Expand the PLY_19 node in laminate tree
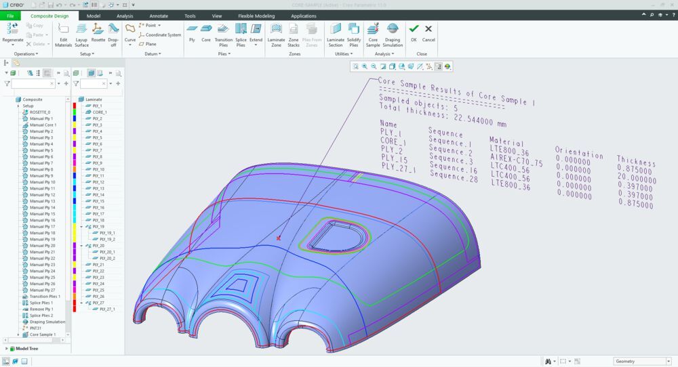This screenshot has width=678, height=367. tap(81, 227)
